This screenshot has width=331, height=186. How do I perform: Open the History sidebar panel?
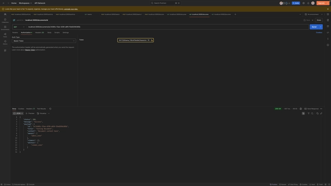tap(5, 43)
